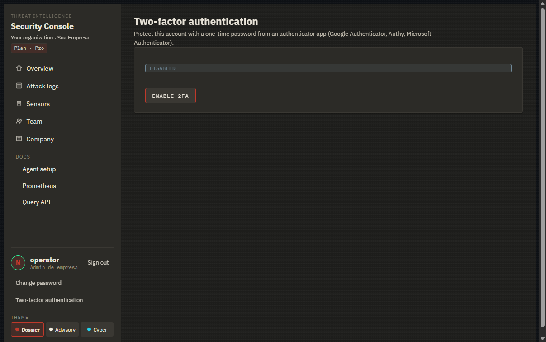This screenshot has height=342, width=546.
Task: Click the operator username
Action: tap(45, 260)
